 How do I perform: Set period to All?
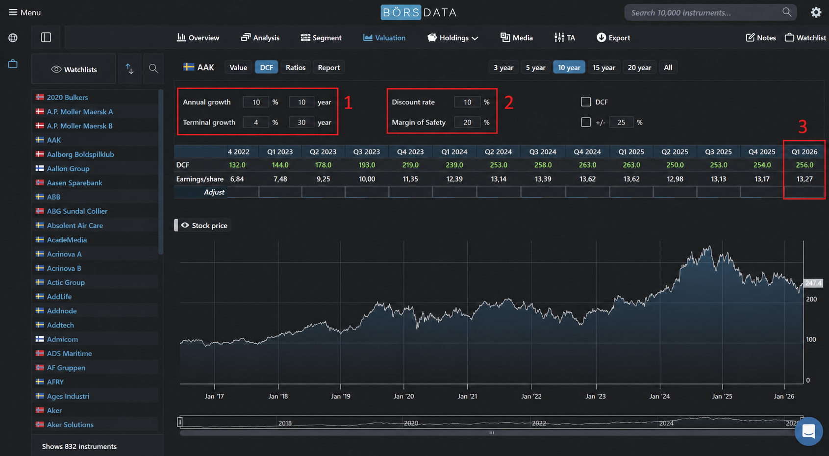click(668, 67)
